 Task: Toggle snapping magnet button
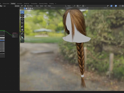coord(78,6)
